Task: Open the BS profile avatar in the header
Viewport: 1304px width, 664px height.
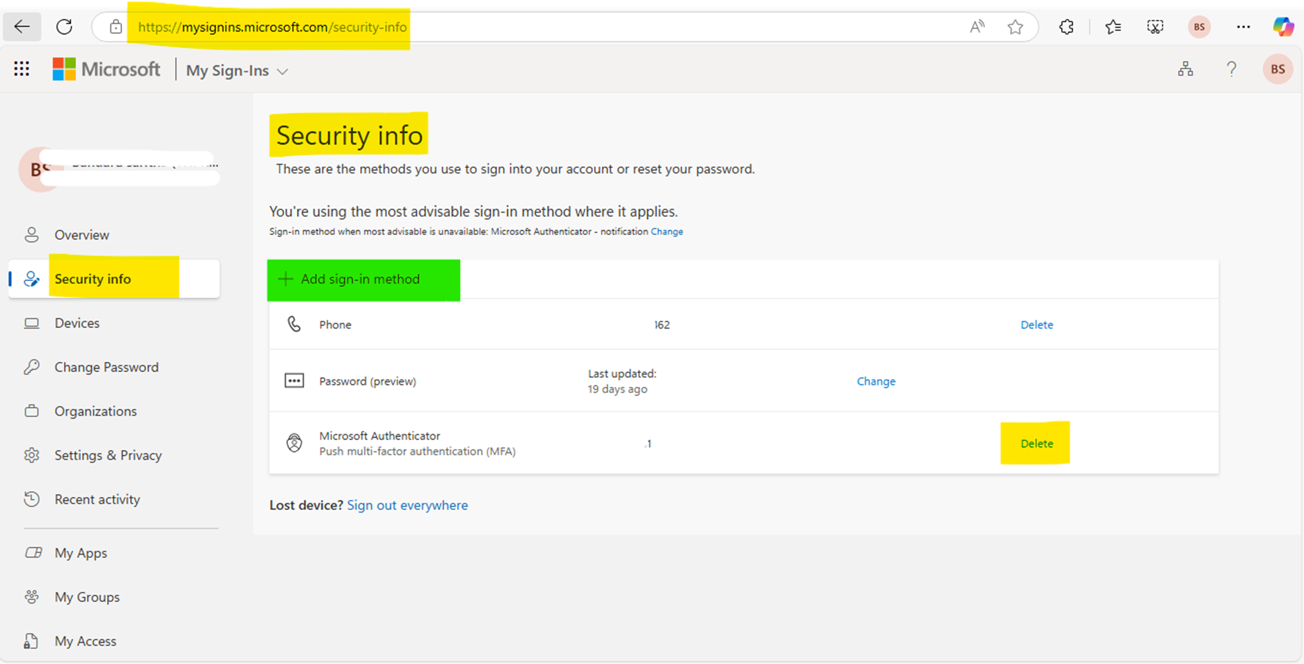Action: click(x=1278, y=69)
